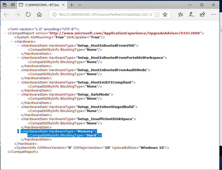
Task: Maximize the browser window
Action: point(202,5)
